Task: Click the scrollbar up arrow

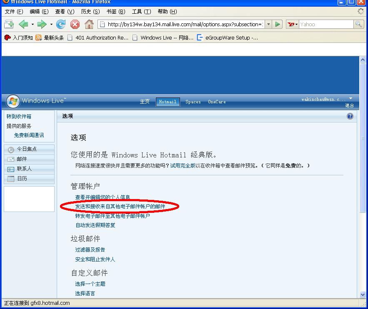Action: coord(363,60)
